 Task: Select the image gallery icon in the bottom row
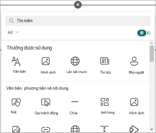click(16, 129)
